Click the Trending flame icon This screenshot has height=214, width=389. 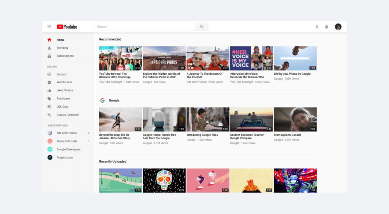[x=49, y=48]
